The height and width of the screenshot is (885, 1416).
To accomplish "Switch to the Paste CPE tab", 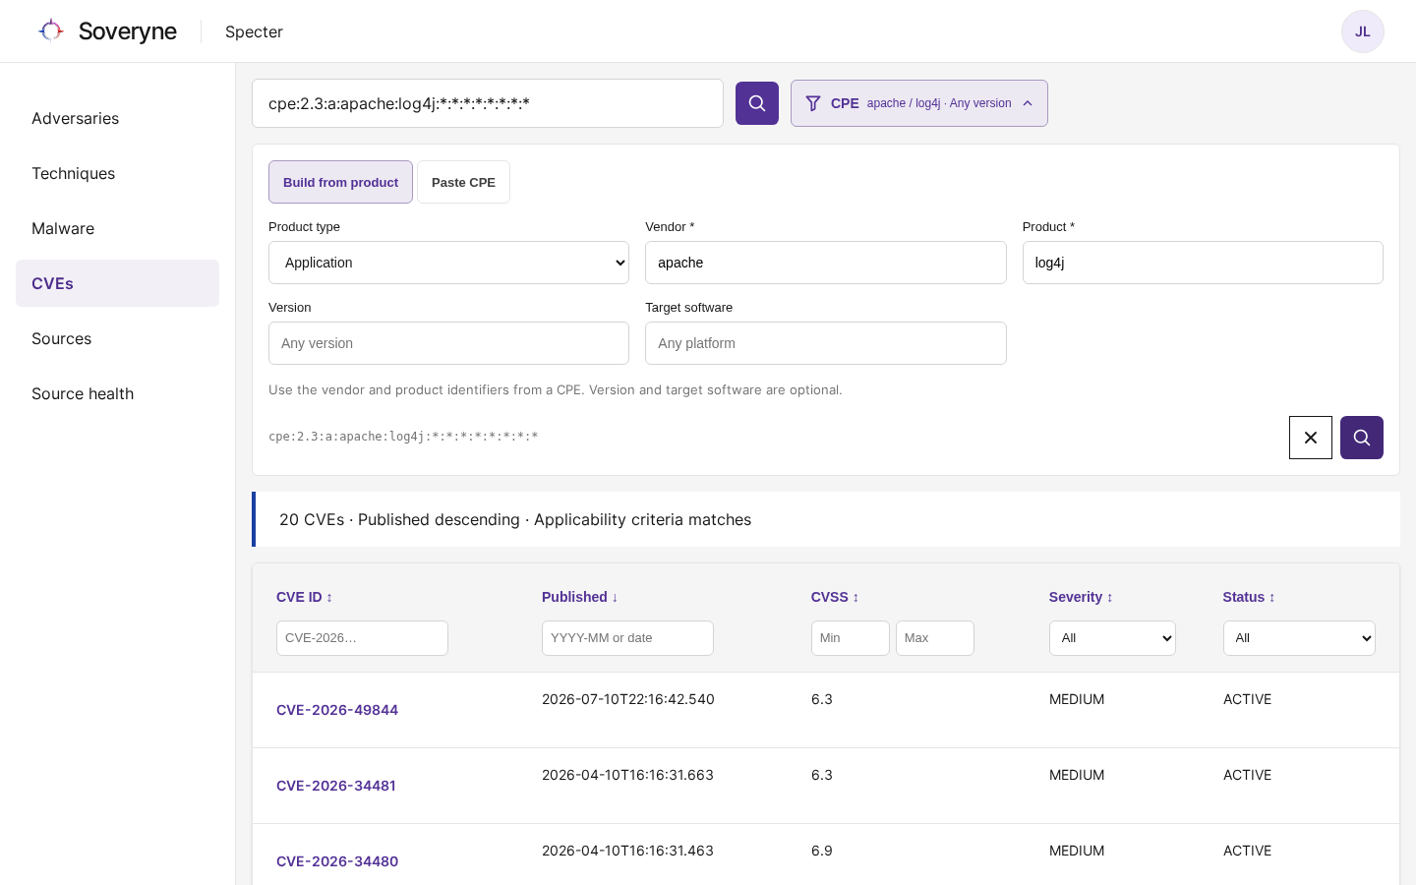I will 463,182.
